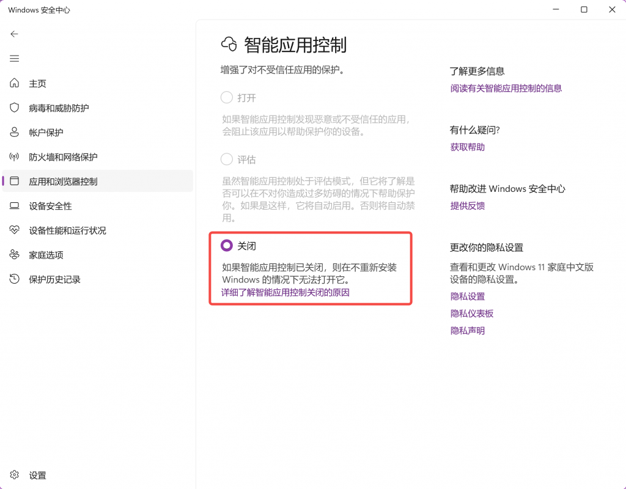The image size is (626, 489).
Task: Select the 关闭 radio button
Action: tap(227, 246)
